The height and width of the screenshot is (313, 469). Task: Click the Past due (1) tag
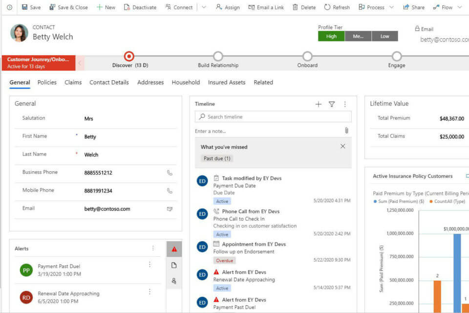point(217,158)
